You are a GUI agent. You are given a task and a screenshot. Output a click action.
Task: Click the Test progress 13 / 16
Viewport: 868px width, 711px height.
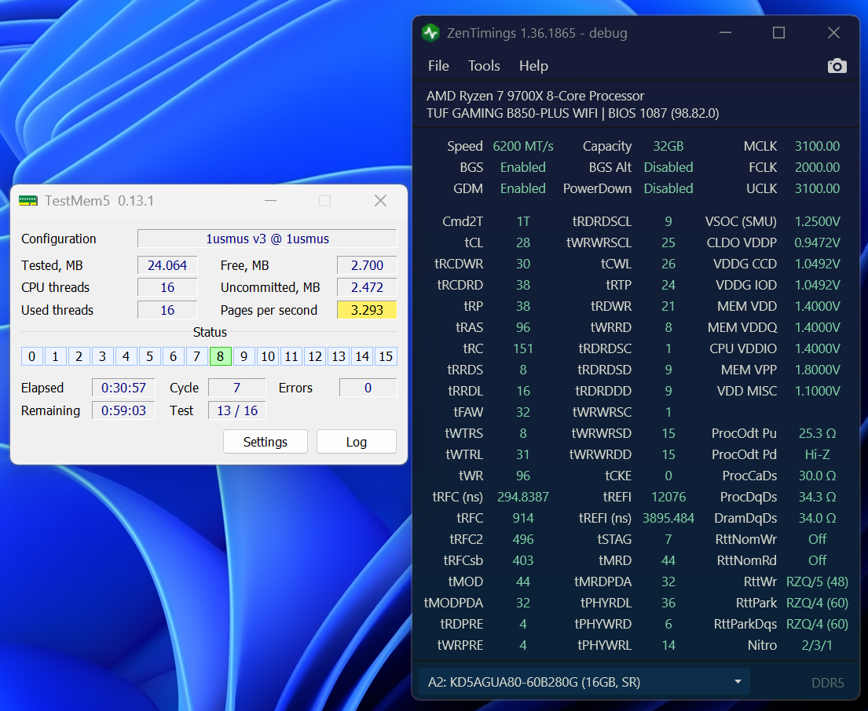click(x=237, y=410)
